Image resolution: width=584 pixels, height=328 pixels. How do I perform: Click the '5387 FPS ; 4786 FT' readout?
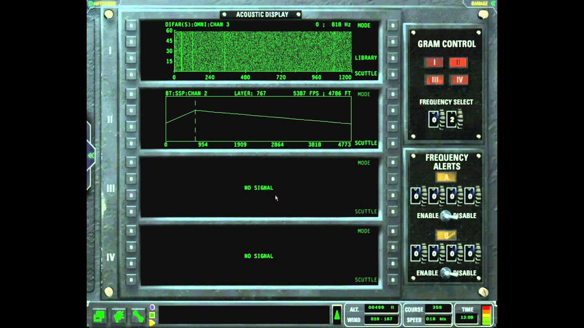322,93
